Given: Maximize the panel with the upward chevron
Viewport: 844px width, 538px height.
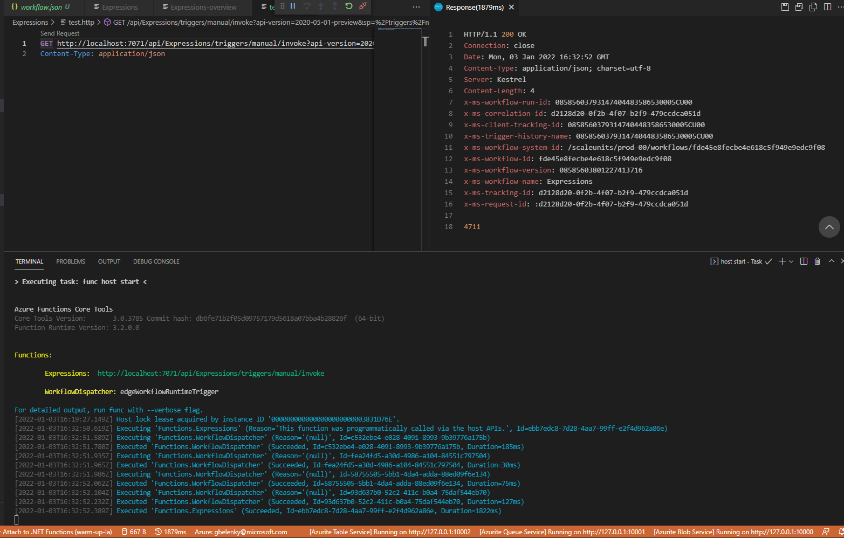Looking at the screenshot, I should coord(832,261).
